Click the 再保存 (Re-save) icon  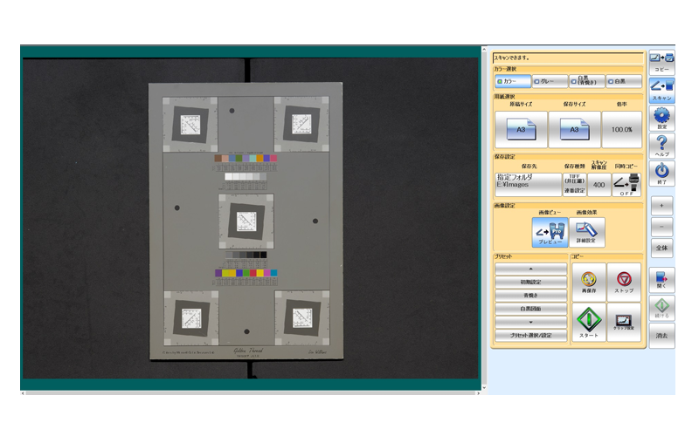587,282
